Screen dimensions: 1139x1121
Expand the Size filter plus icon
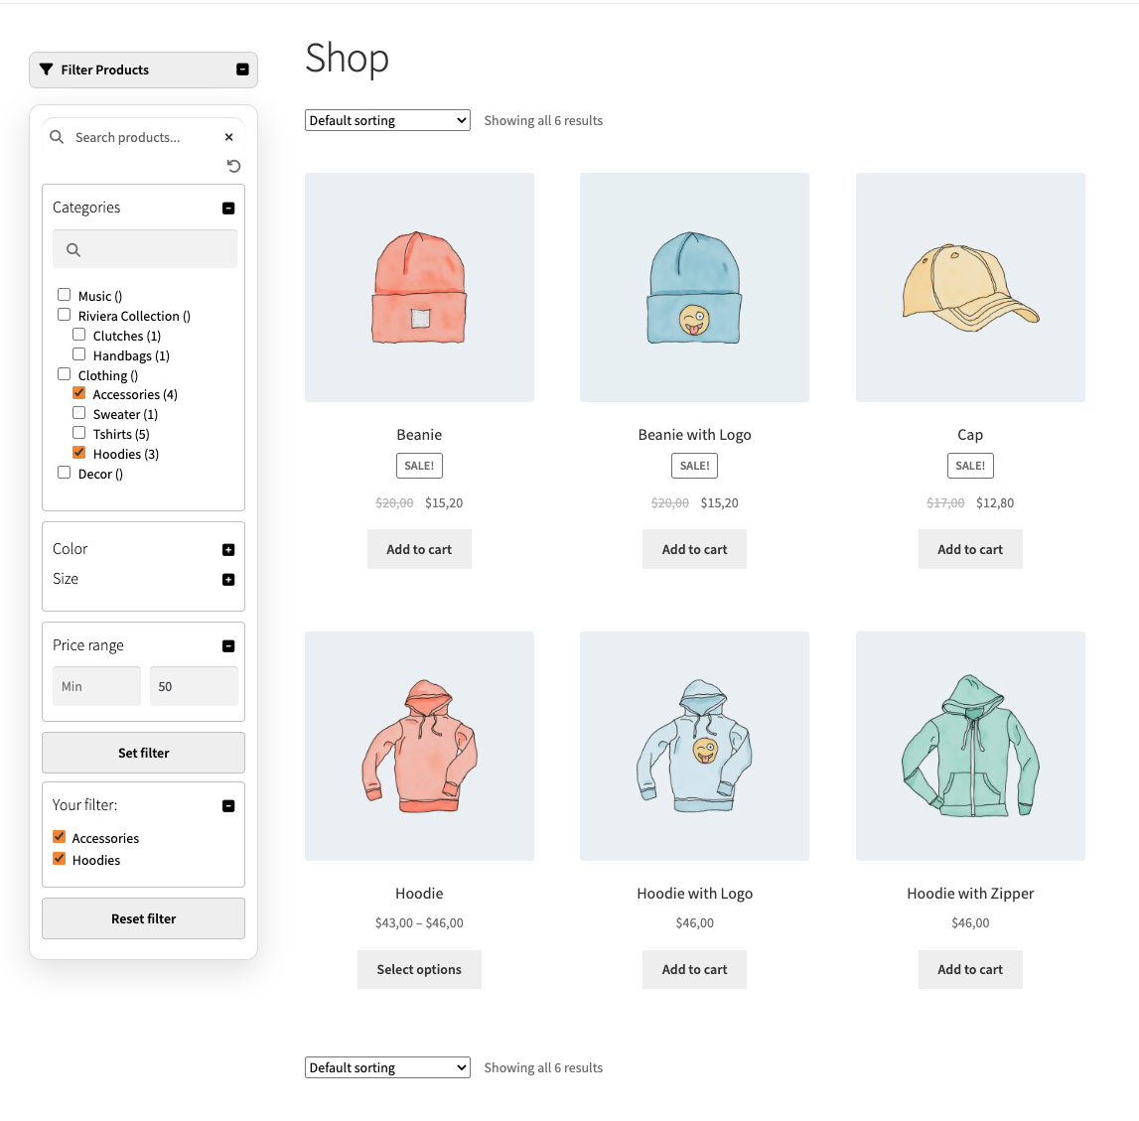(228, 580)
